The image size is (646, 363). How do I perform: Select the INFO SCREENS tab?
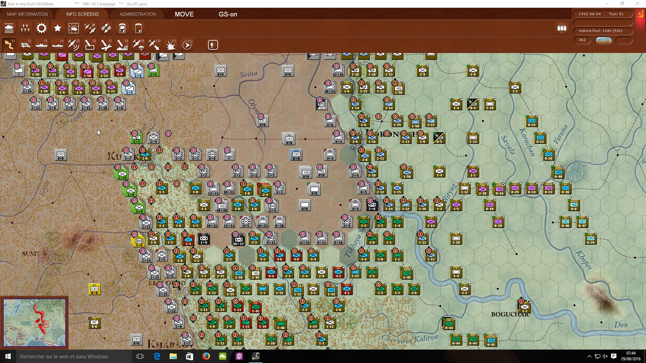pos(82,14)
